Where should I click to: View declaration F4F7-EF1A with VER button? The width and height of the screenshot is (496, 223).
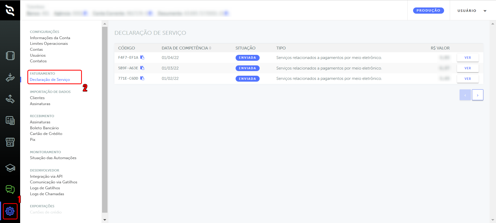click(x=468, y=58)
